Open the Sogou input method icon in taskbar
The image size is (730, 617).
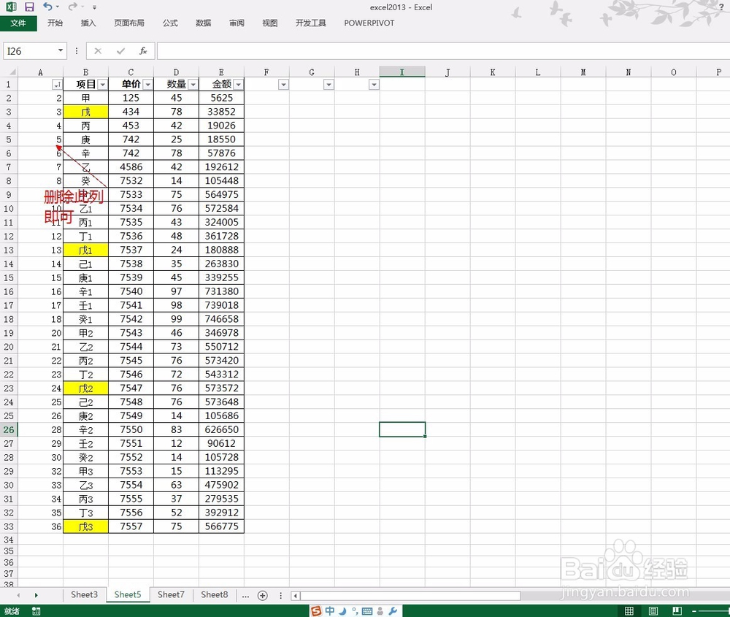click(316, 611)
